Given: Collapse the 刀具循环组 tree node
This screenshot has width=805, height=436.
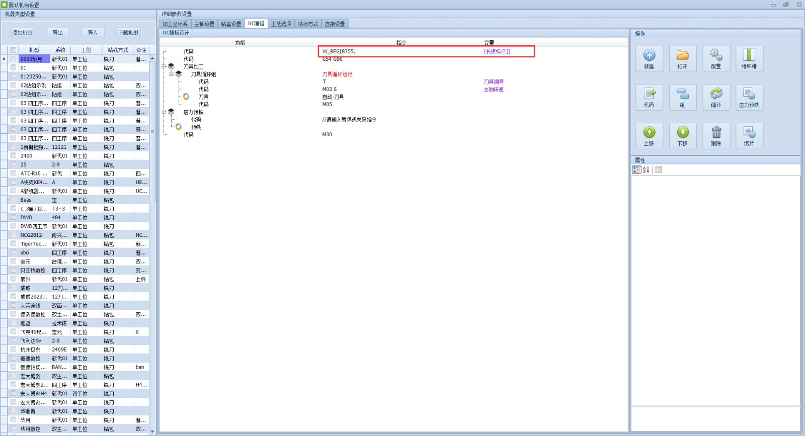Looking at the screenshot, I should point(172,74).
